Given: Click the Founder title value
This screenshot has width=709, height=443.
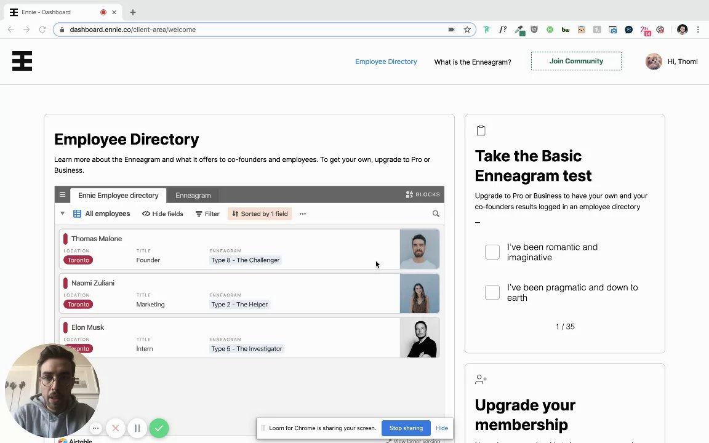Looking at the screenshot, I should (148, 260).
